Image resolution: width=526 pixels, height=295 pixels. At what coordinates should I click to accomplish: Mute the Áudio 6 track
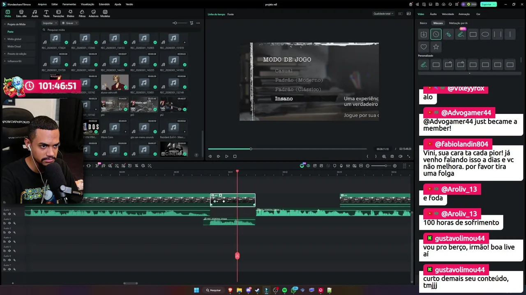pos(9,260)
